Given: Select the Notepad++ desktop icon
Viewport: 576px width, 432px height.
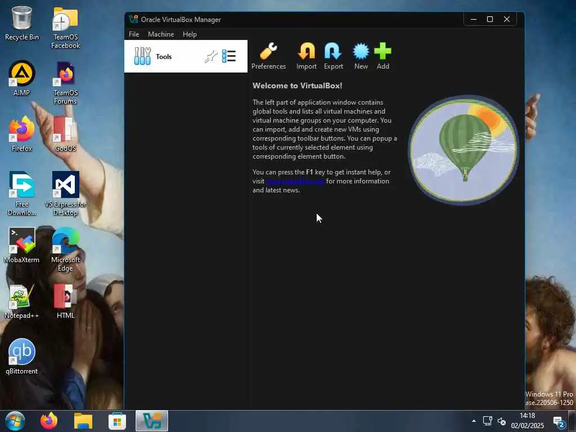Looking at the screenshot, I should pyautogui.click(x=22, y=301).
